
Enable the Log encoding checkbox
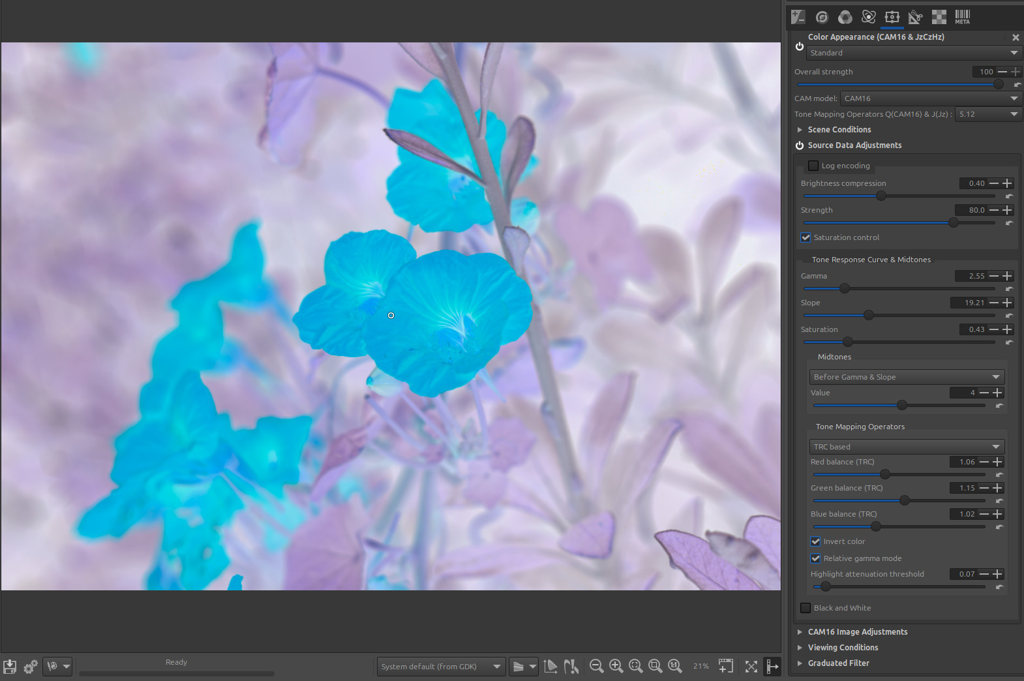(813, 166)
